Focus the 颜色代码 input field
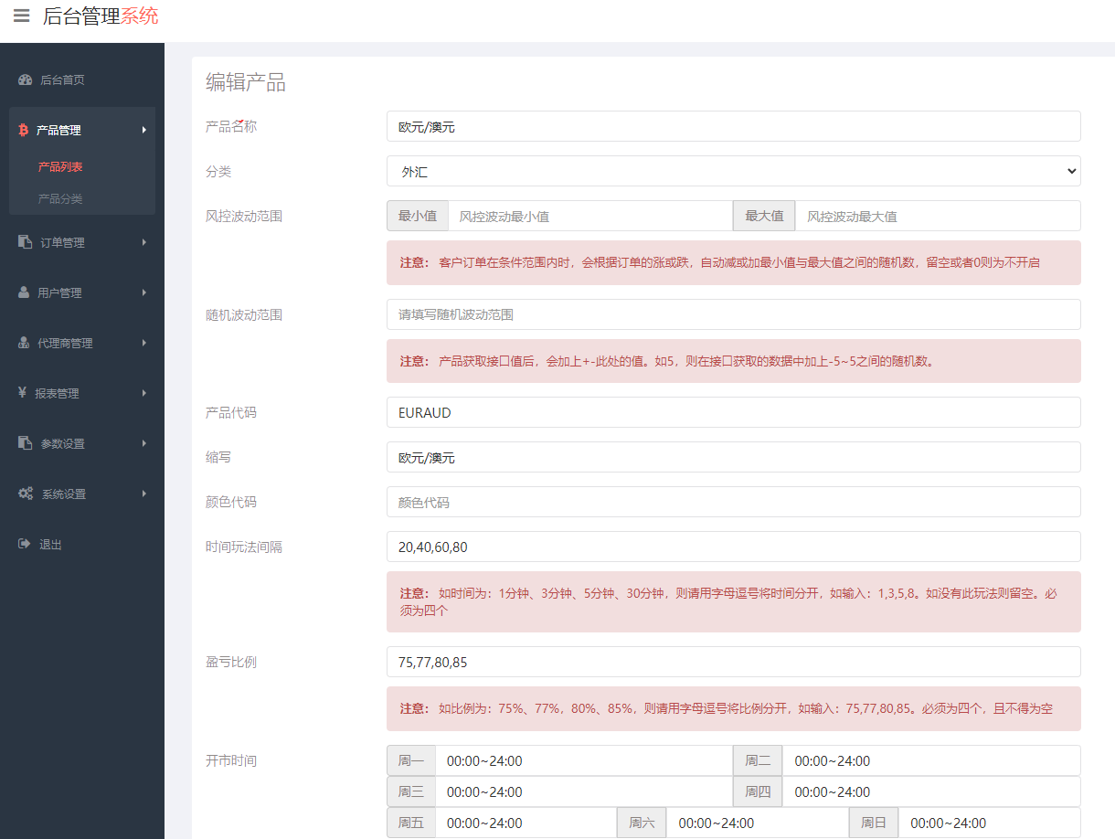The image size is (1115, 839). [733, 502]
